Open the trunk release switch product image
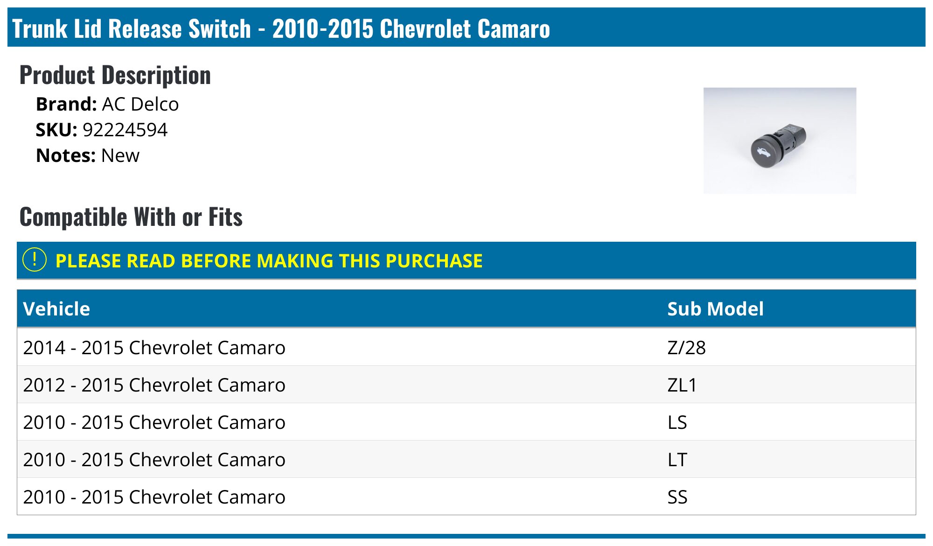Screen dimensions: 933x546 [780, 140]
